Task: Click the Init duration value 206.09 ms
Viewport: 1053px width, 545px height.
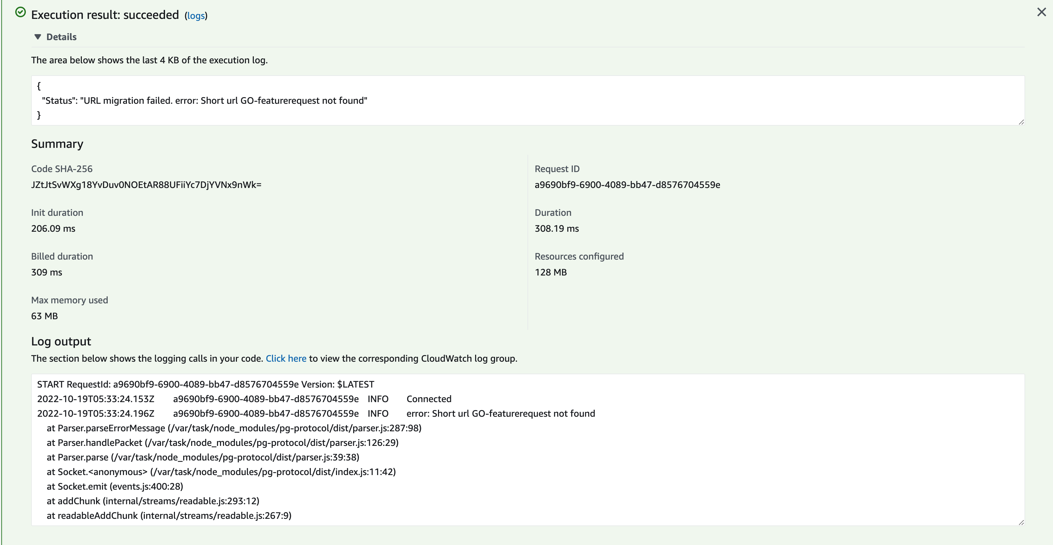Action: pos(53,228)
